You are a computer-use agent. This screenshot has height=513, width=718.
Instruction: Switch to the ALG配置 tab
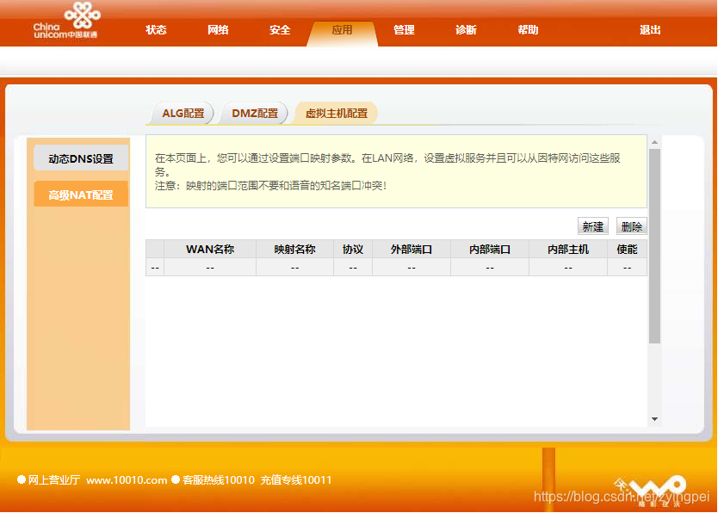click(x=183, y=113)
